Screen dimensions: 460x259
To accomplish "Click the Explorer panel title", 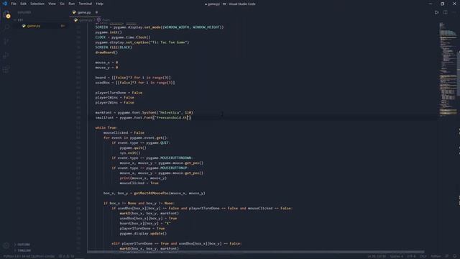I will (x=24, y=12).
